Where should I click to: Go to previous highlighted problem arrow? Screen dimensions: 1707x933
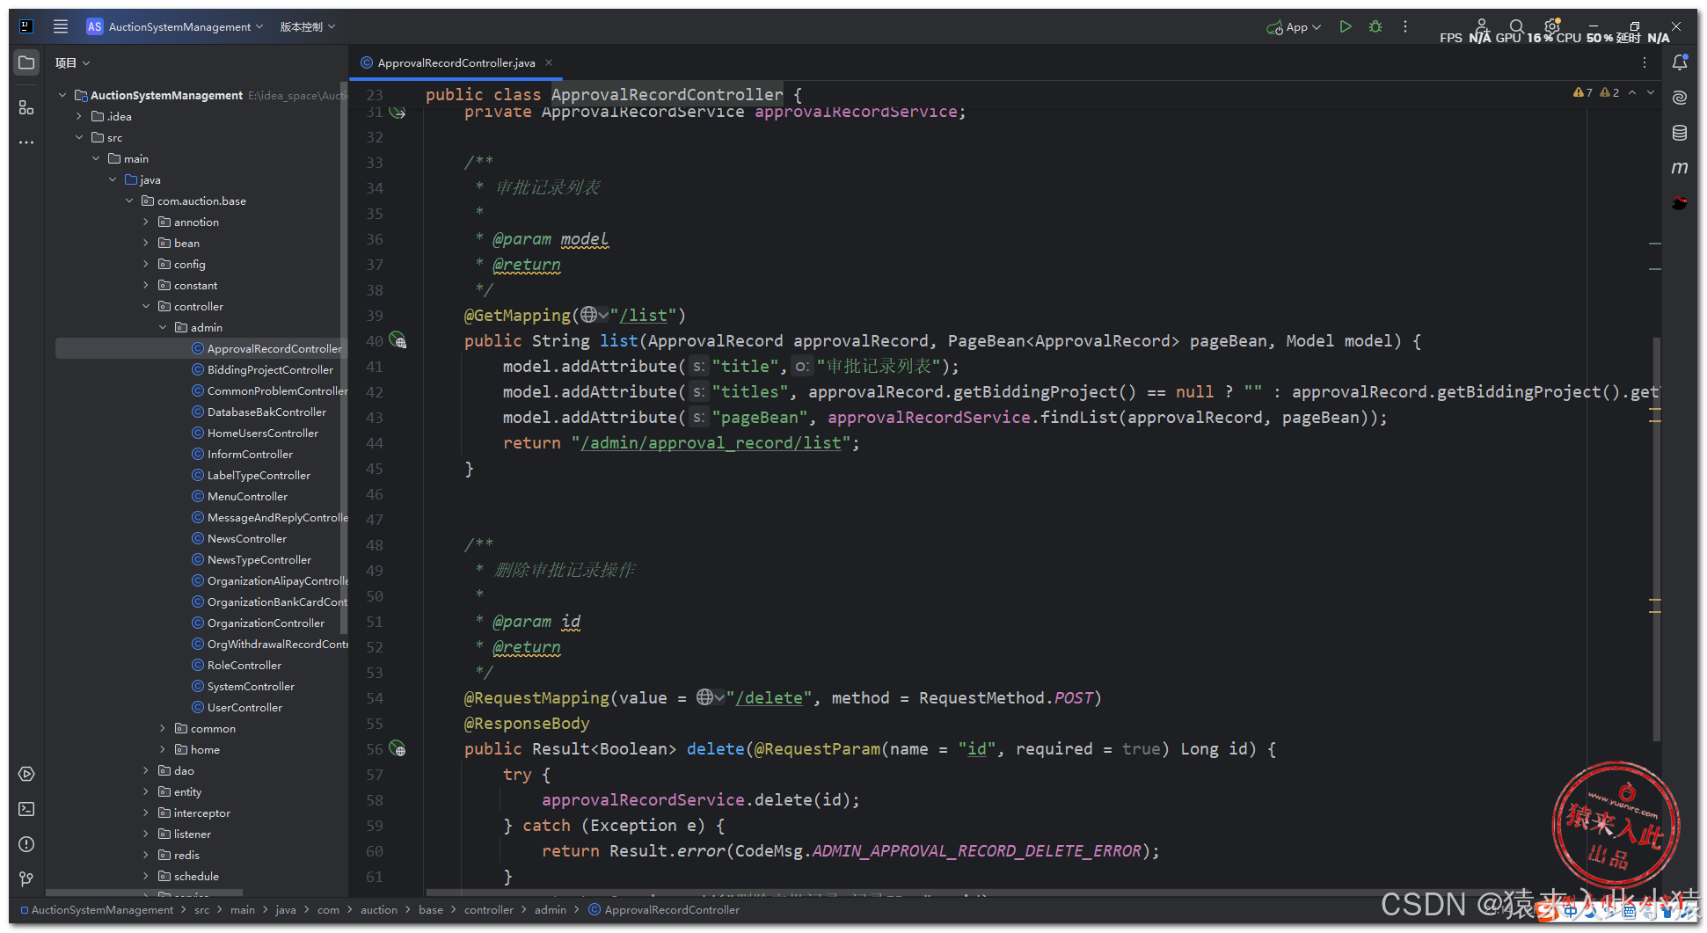tap(1632, 92)
